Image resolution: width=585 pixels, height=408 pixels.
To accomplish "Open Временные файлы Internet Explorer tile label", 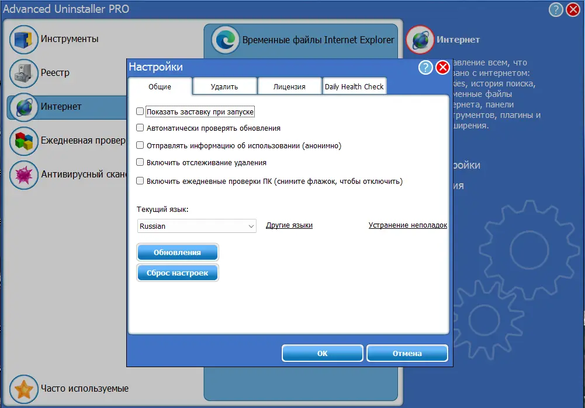I will point(319,40).
